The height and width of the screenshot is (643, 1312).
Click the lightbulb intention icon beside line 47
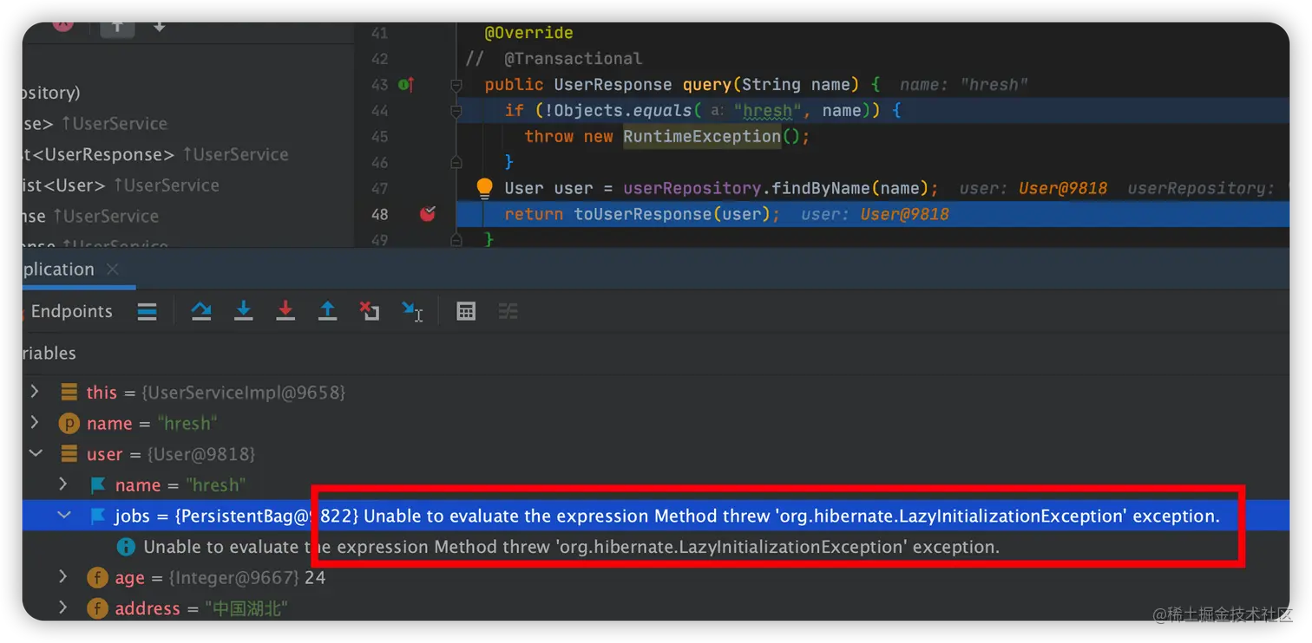[x=483, y=188]
